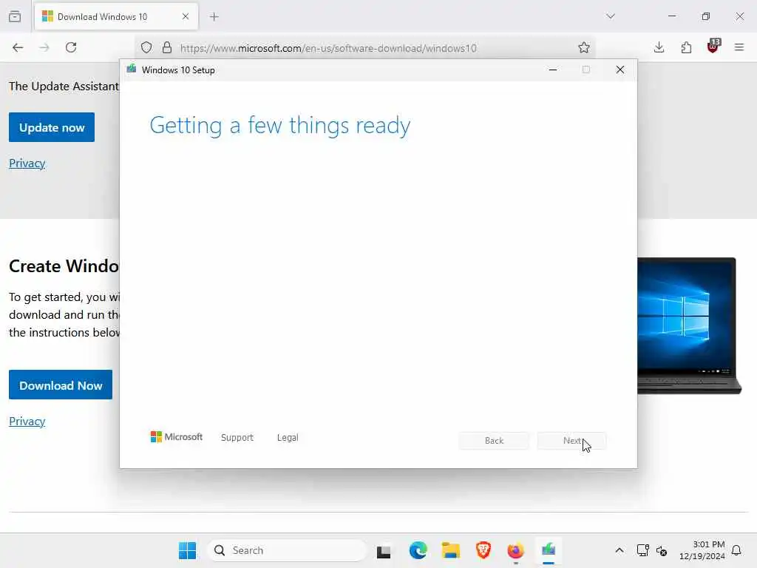This screenshot has height=568, width=757.
Task: Click the taskbar Search box
Action: pos(287,550)
